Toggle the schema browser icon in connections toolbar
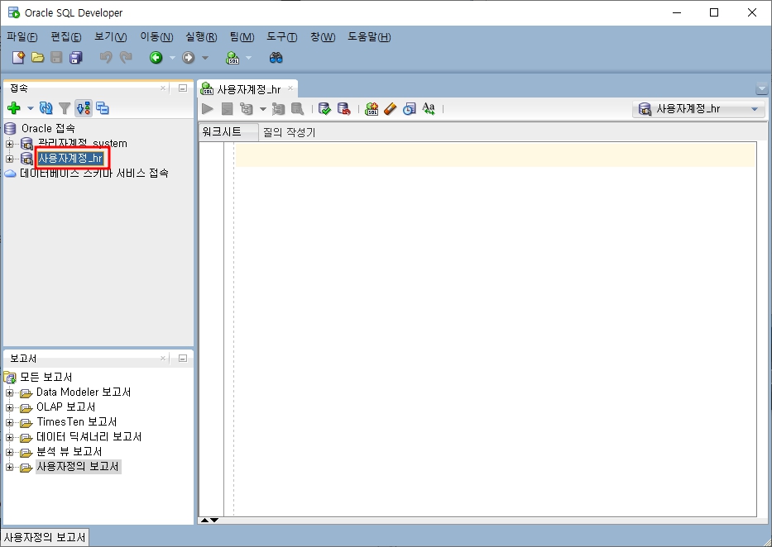Viewport: 772px width, 547px height. point(84,107)
